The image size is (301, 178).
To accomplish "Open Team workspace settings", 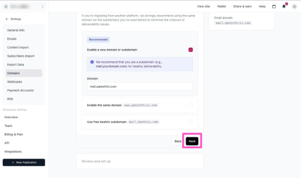I will 8,125.
